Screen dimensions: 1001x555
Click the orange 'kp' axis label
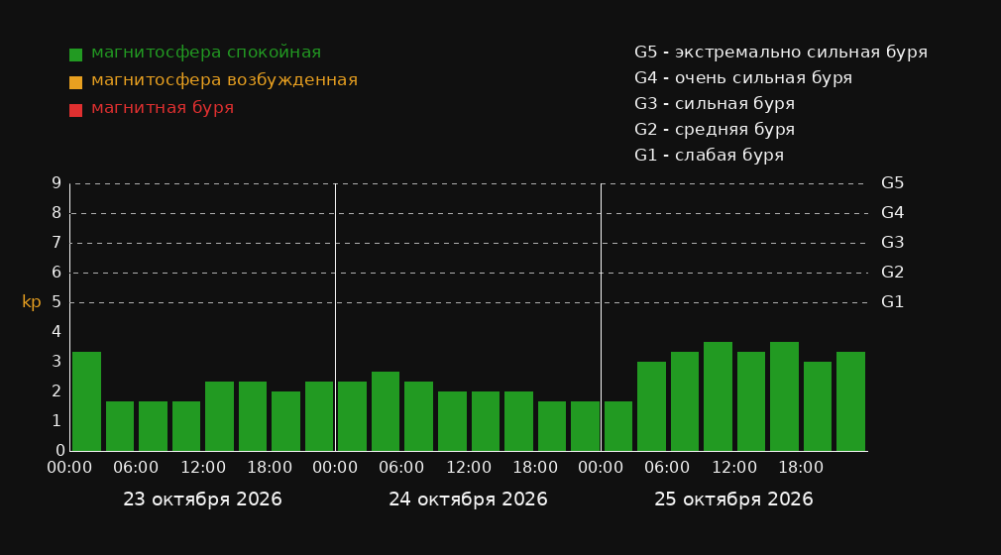[x=32, y=302]
